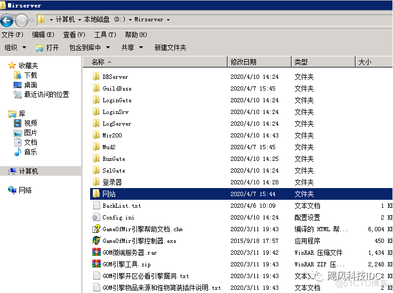
Task: Select the SelGate folder icon
Action: click(96, 170)
